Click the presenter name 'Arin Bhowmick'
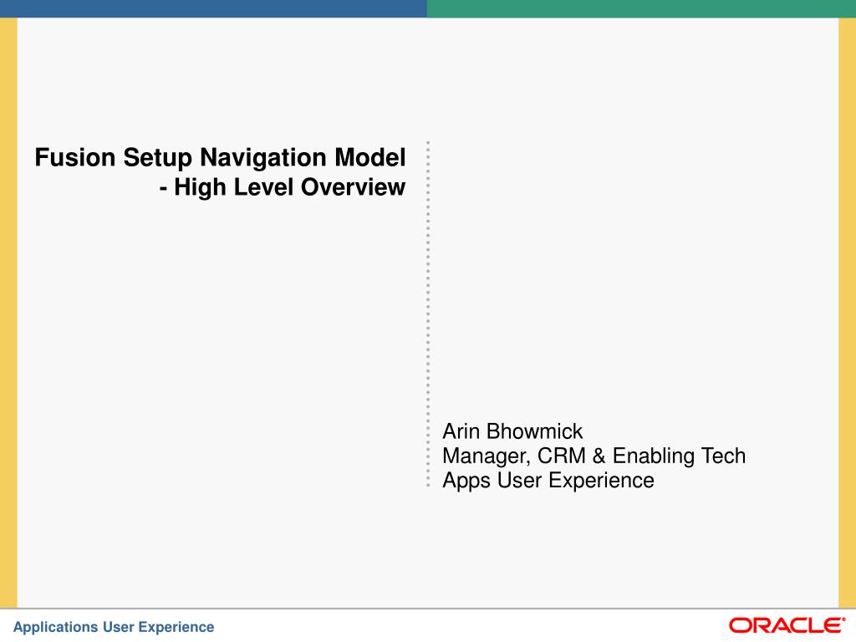This screenshot has height=642, width=856. [512, 431]
